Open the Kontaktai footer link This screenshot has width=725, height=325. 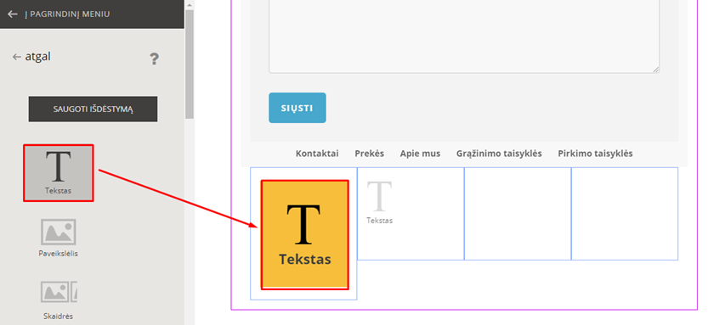(x=317, y=154)
